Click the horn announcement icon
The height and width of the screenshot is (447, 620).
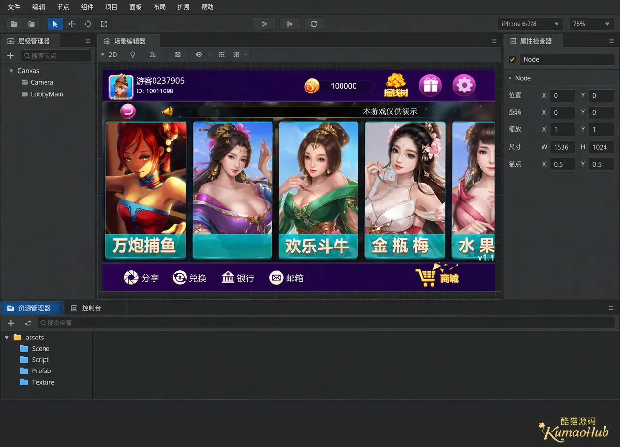tap(167, 111)
